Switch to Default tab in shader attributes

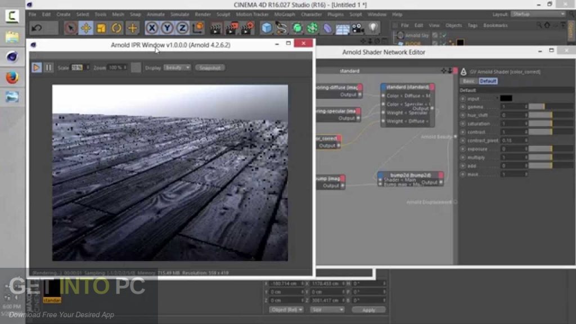pos(488,81)
